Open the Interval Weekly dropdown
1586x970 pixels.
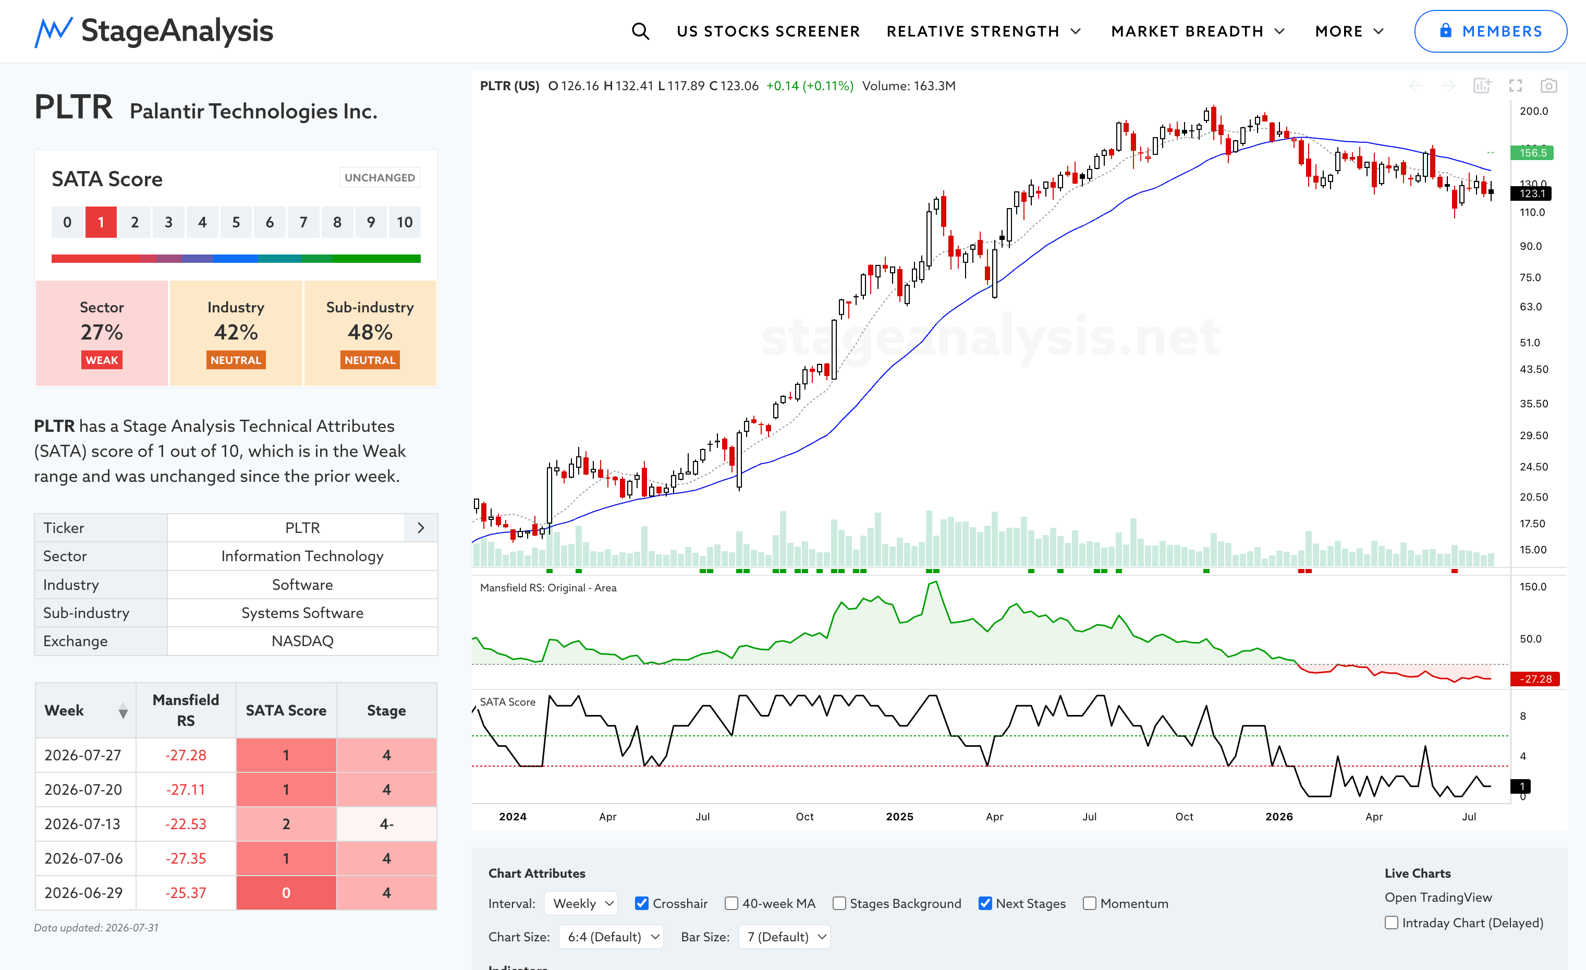581,903
